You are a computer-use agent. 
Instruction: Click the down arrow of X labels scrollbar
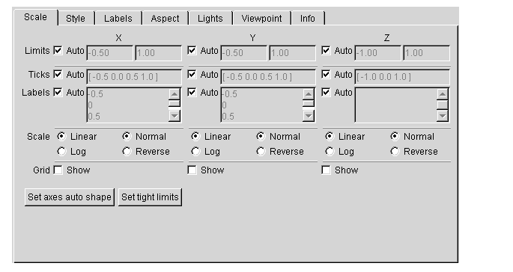(174, 116)
